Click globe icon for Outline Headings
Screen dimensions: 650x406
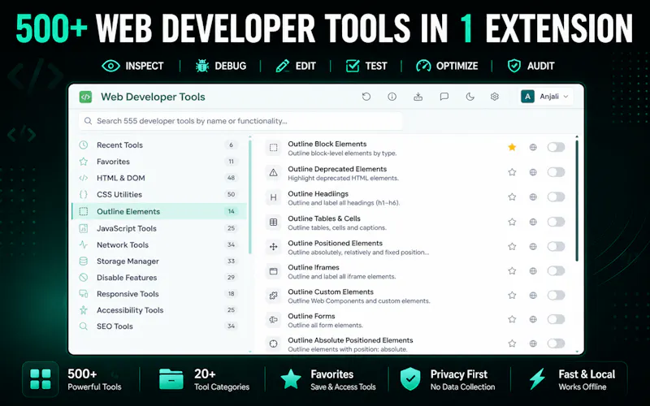(x=533, y=197)
